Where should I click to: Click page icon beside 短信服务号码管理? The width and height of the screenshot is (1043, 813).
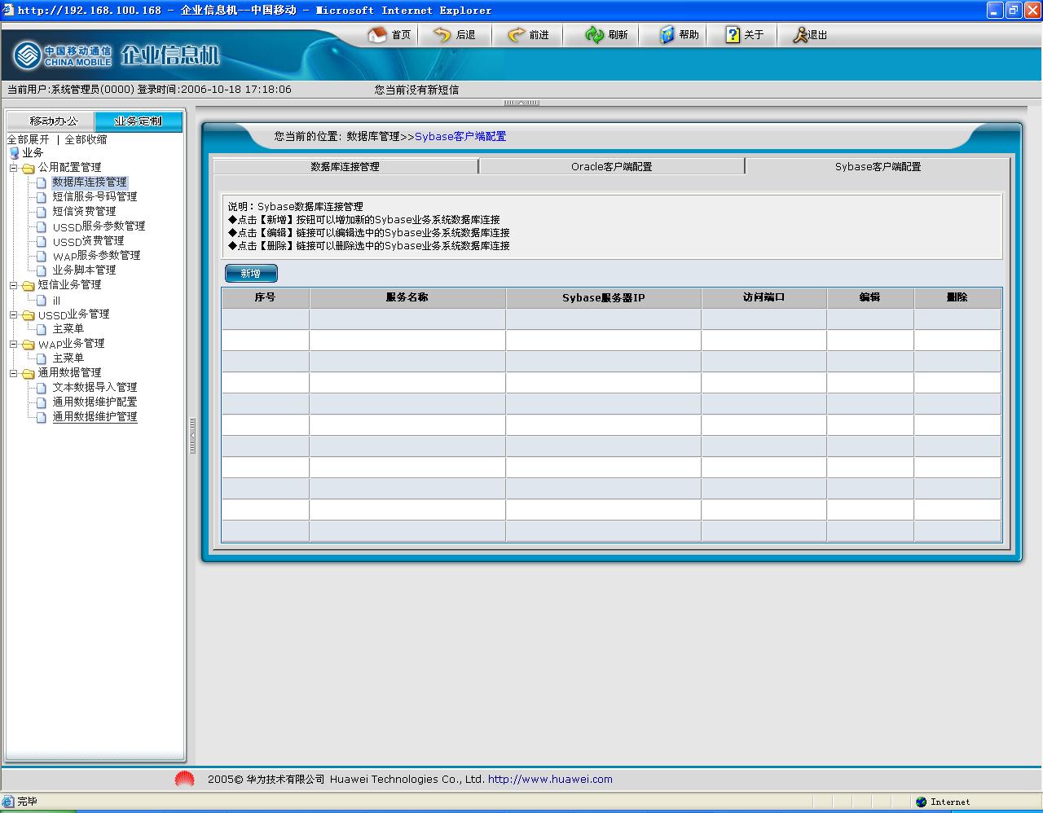tap(42, 197)
